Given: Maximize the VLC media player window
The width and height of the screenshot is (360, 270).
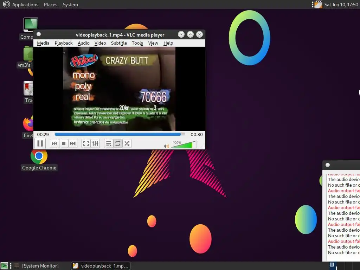Looking at the screenshot, I should [190, 34].
